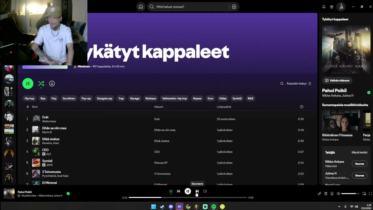Search within the liked songs list
The width and height of the screenshot is (373, 210).
tap(282, 84)
